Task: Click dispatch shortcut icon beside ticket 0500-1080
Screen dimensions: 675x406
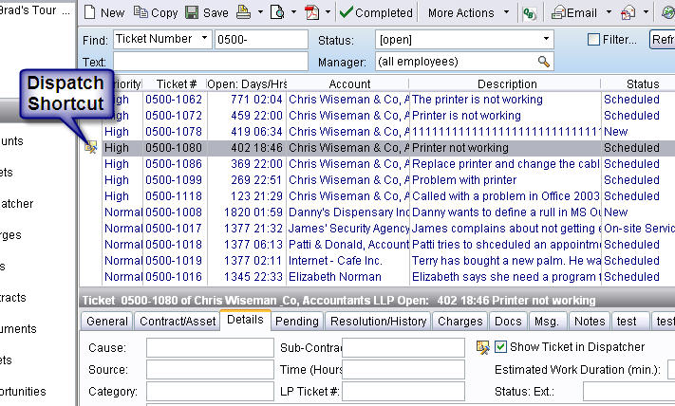Action: tap(90, 148)
